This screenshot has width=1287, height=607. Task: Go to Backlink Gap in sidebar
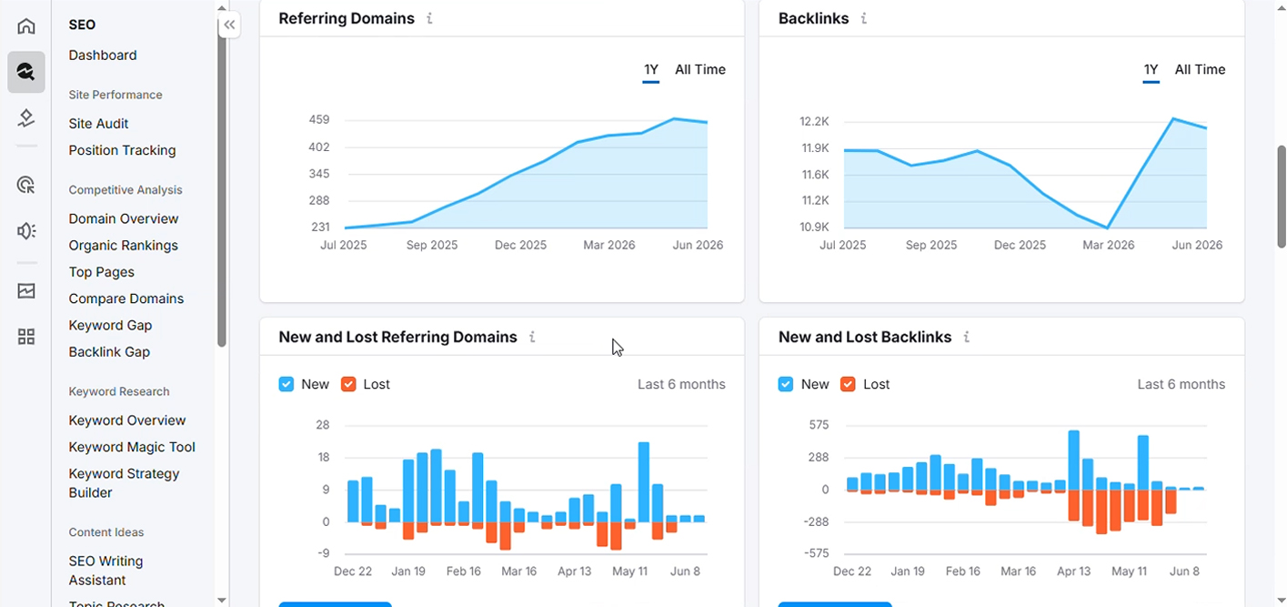click(x=109, y=352)
